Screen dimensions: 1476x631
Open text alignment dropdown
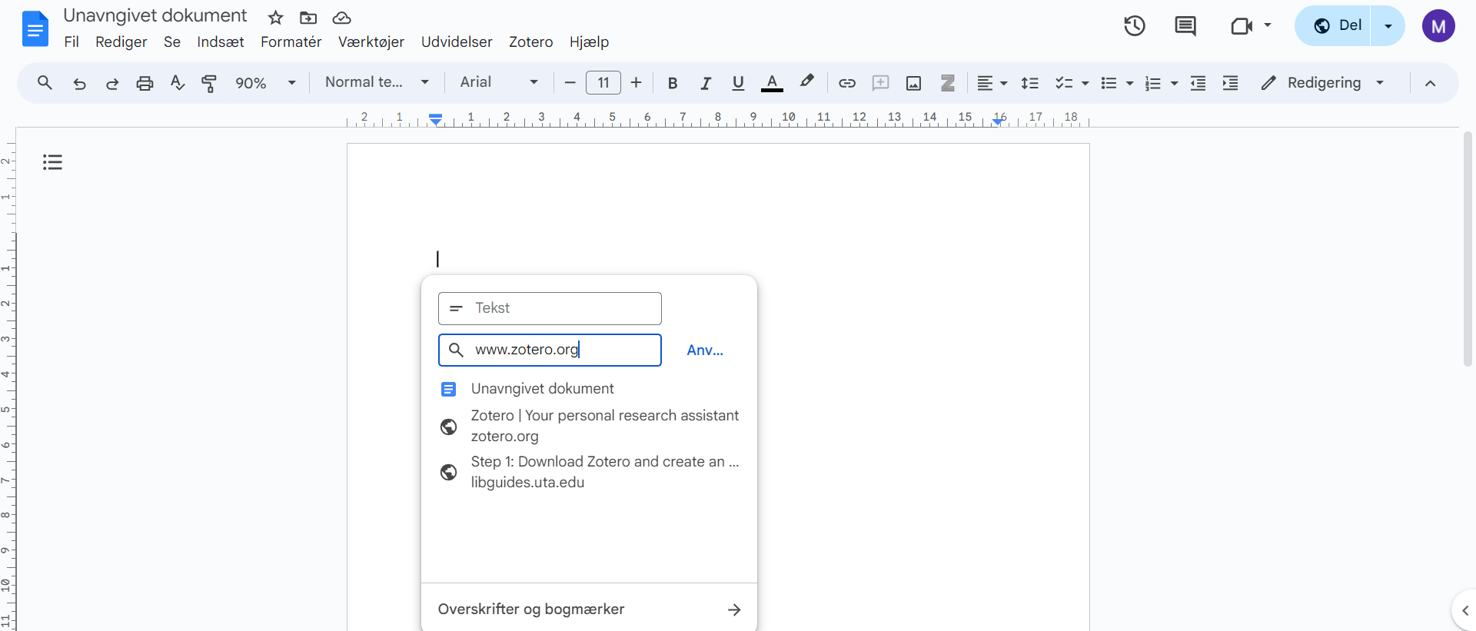992,83
